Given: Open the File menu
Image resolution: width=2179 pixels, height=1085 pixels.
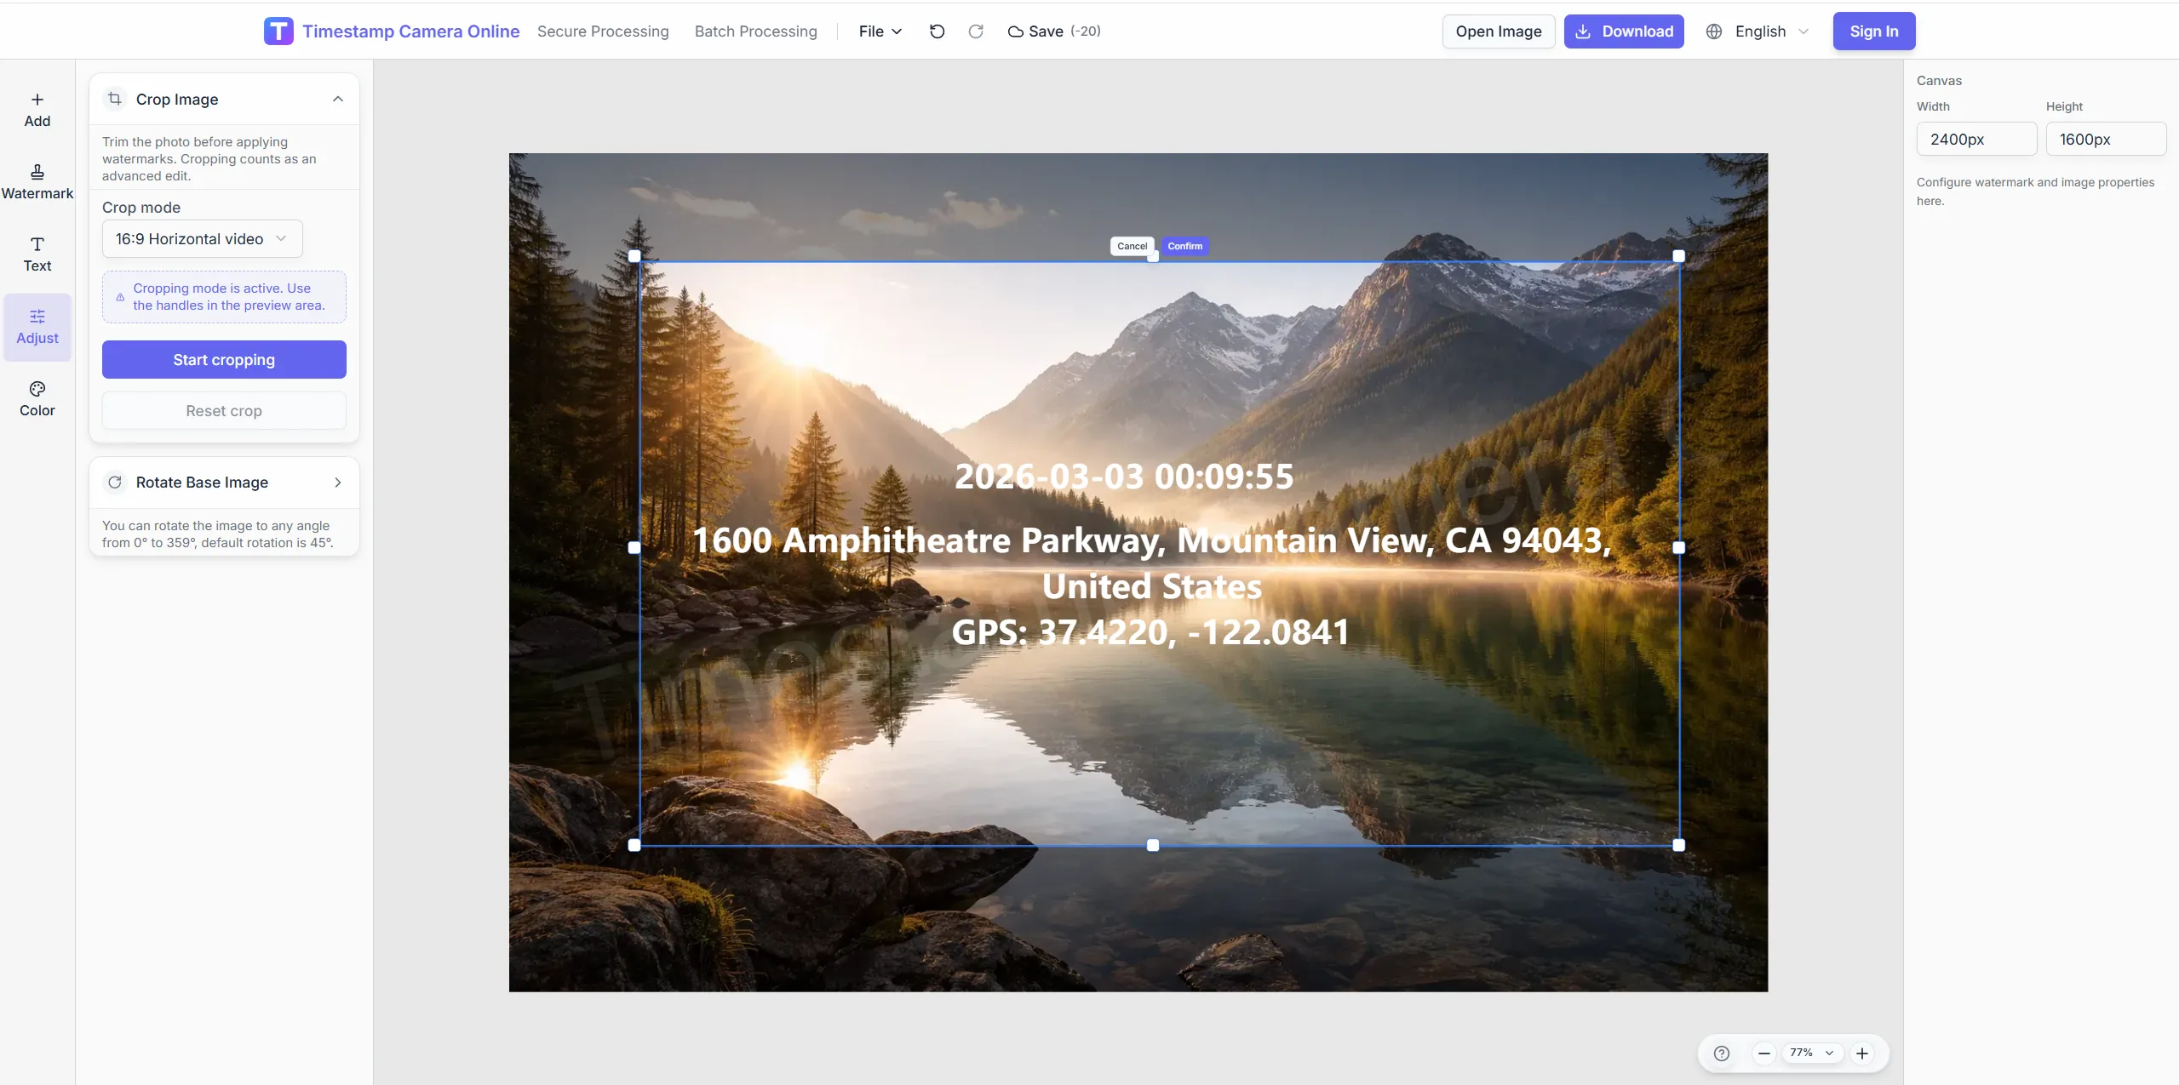Looking at the screenshot, I should pyautogui.click(x=880, y=31).
